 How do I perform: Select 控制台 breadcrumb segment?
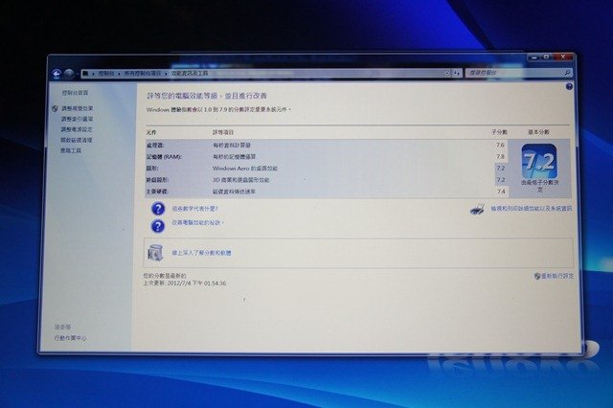pos(106,73)
